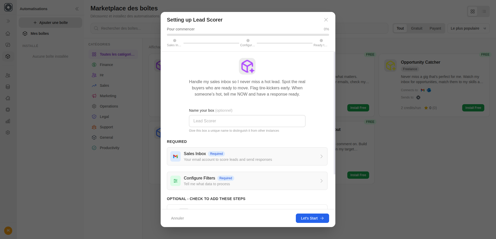Viewport: 496px width, 239px height.
Task: Click the Let's Start button
Action: pyautogui.click(x=312, y=218)
